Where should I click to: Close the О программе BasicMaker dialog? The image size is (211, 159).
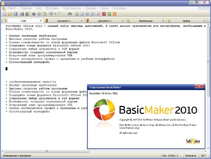(x=200, y=86)
